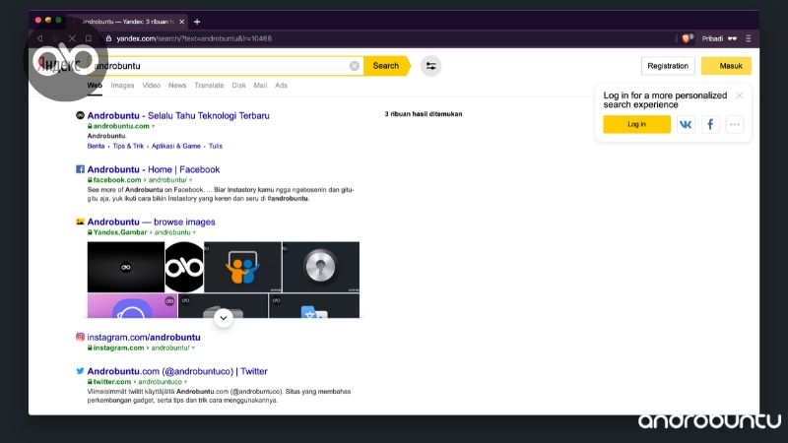The width and height of the screenshot is (788, 443).
Task: Click the address bar URL
Action: pyautogui.click(x=194, y=38)
